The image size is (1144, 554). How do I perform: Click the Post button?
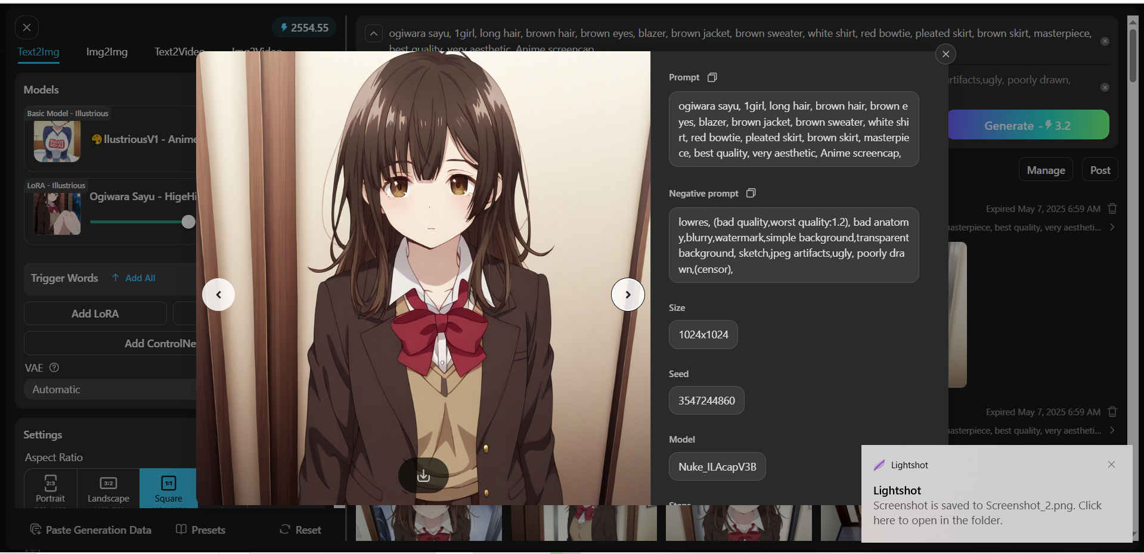1100,170
